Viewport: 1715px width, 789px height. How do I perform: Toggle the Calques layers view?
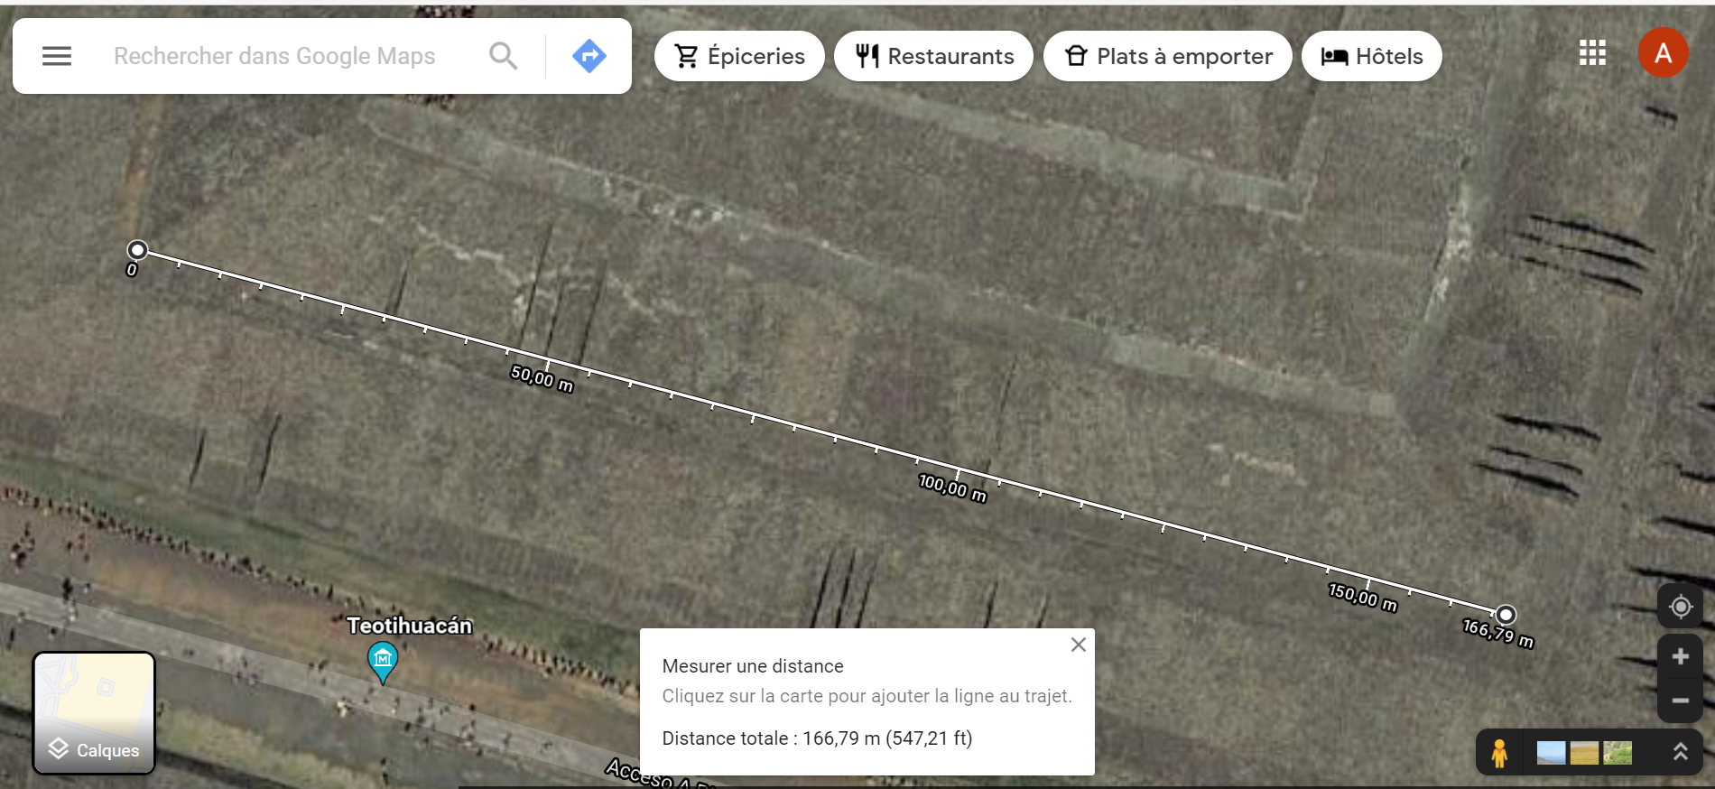(94, 713)
